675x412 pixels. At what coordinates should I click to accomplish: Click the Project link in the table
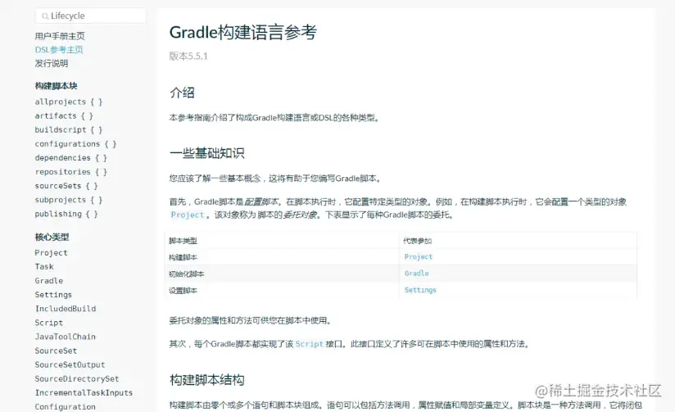[419, 256]
